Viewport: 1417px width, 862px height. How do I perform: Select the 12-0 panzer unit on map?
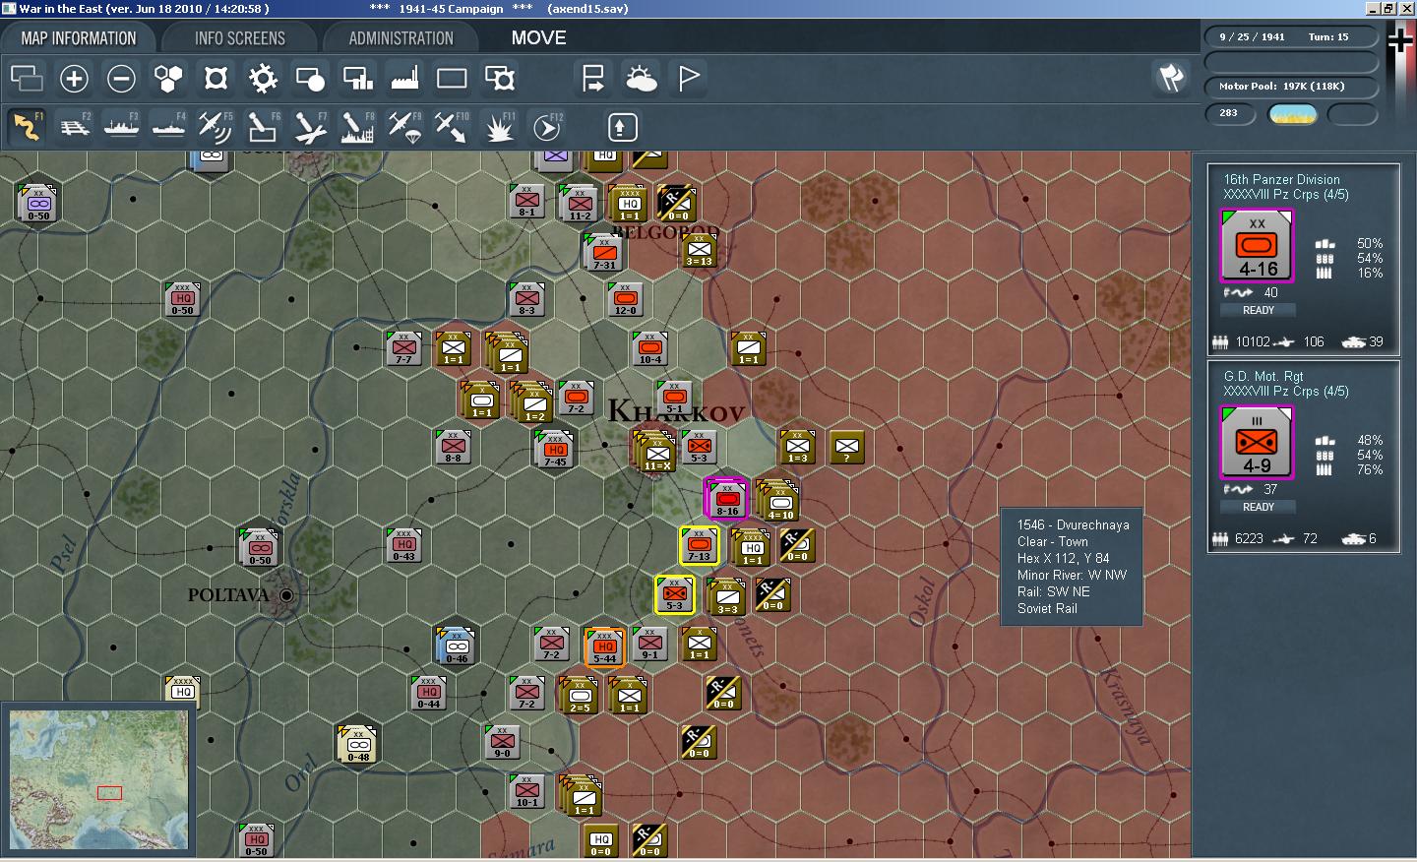pos(626,299)
